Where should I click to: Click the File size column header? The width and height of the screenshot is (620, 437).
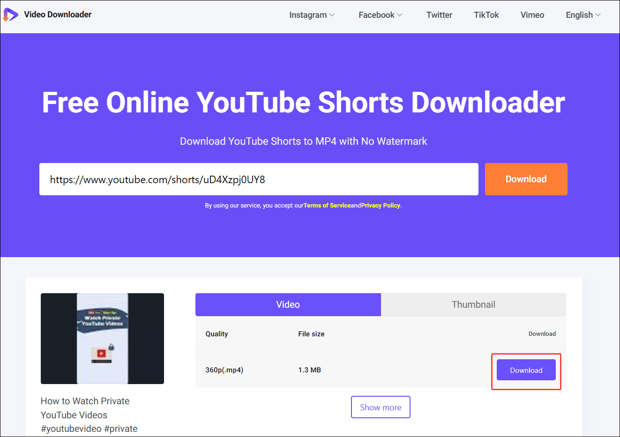311,334
